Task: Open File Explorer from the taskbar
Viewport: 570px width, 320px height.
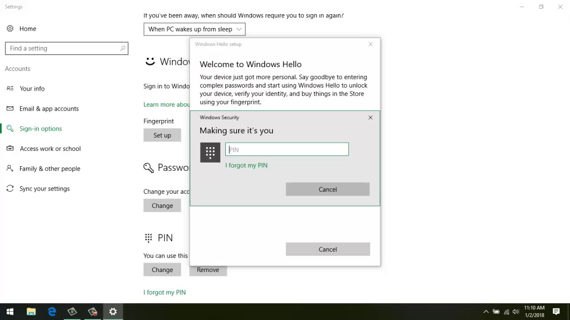Action: click(31, 312)
